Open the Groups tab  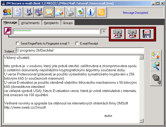pos(68,23)
